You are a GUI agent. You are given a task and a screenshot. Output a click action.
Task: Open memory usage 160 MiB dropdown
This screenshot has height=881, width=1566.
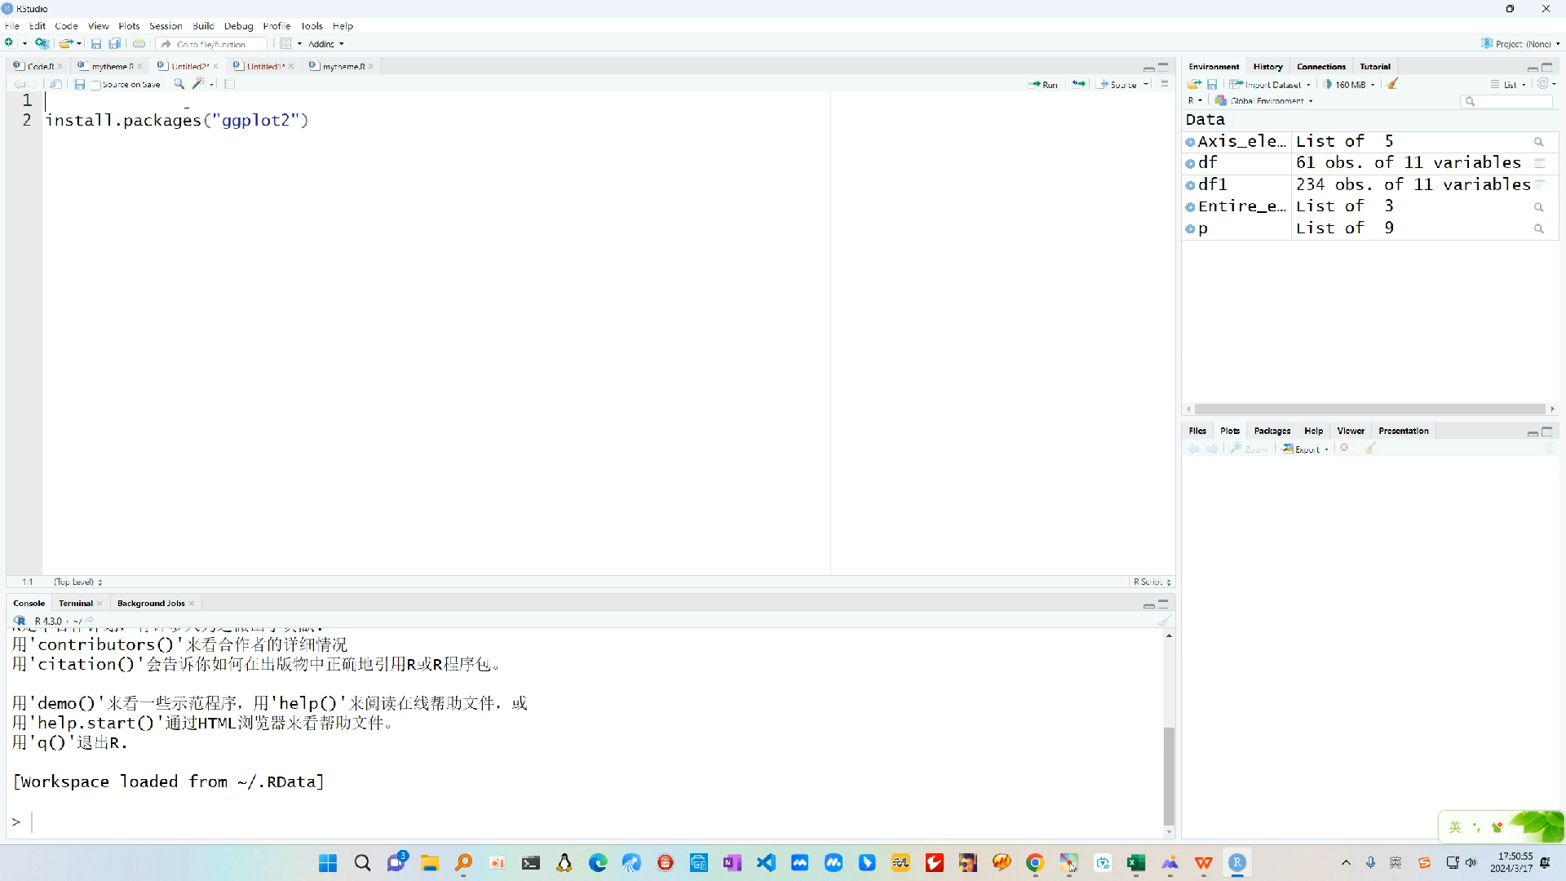[1349, 84]
